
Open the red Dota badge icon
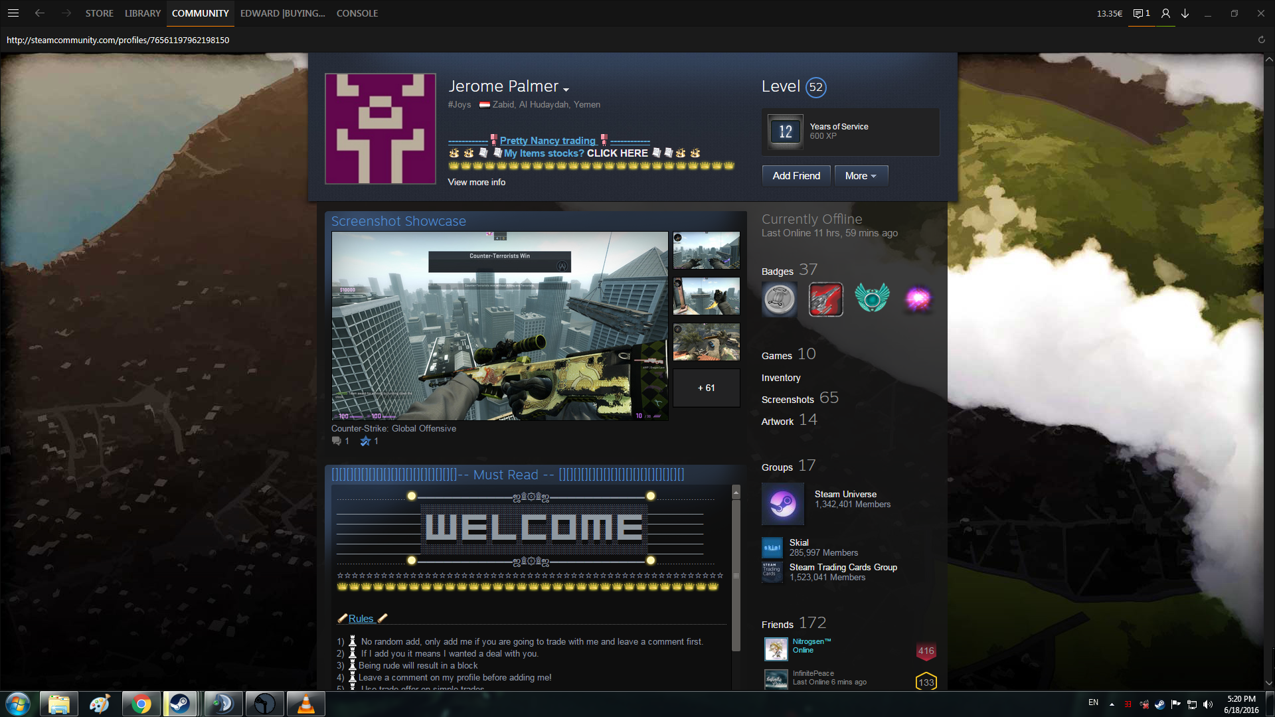(x=825, y=299)
